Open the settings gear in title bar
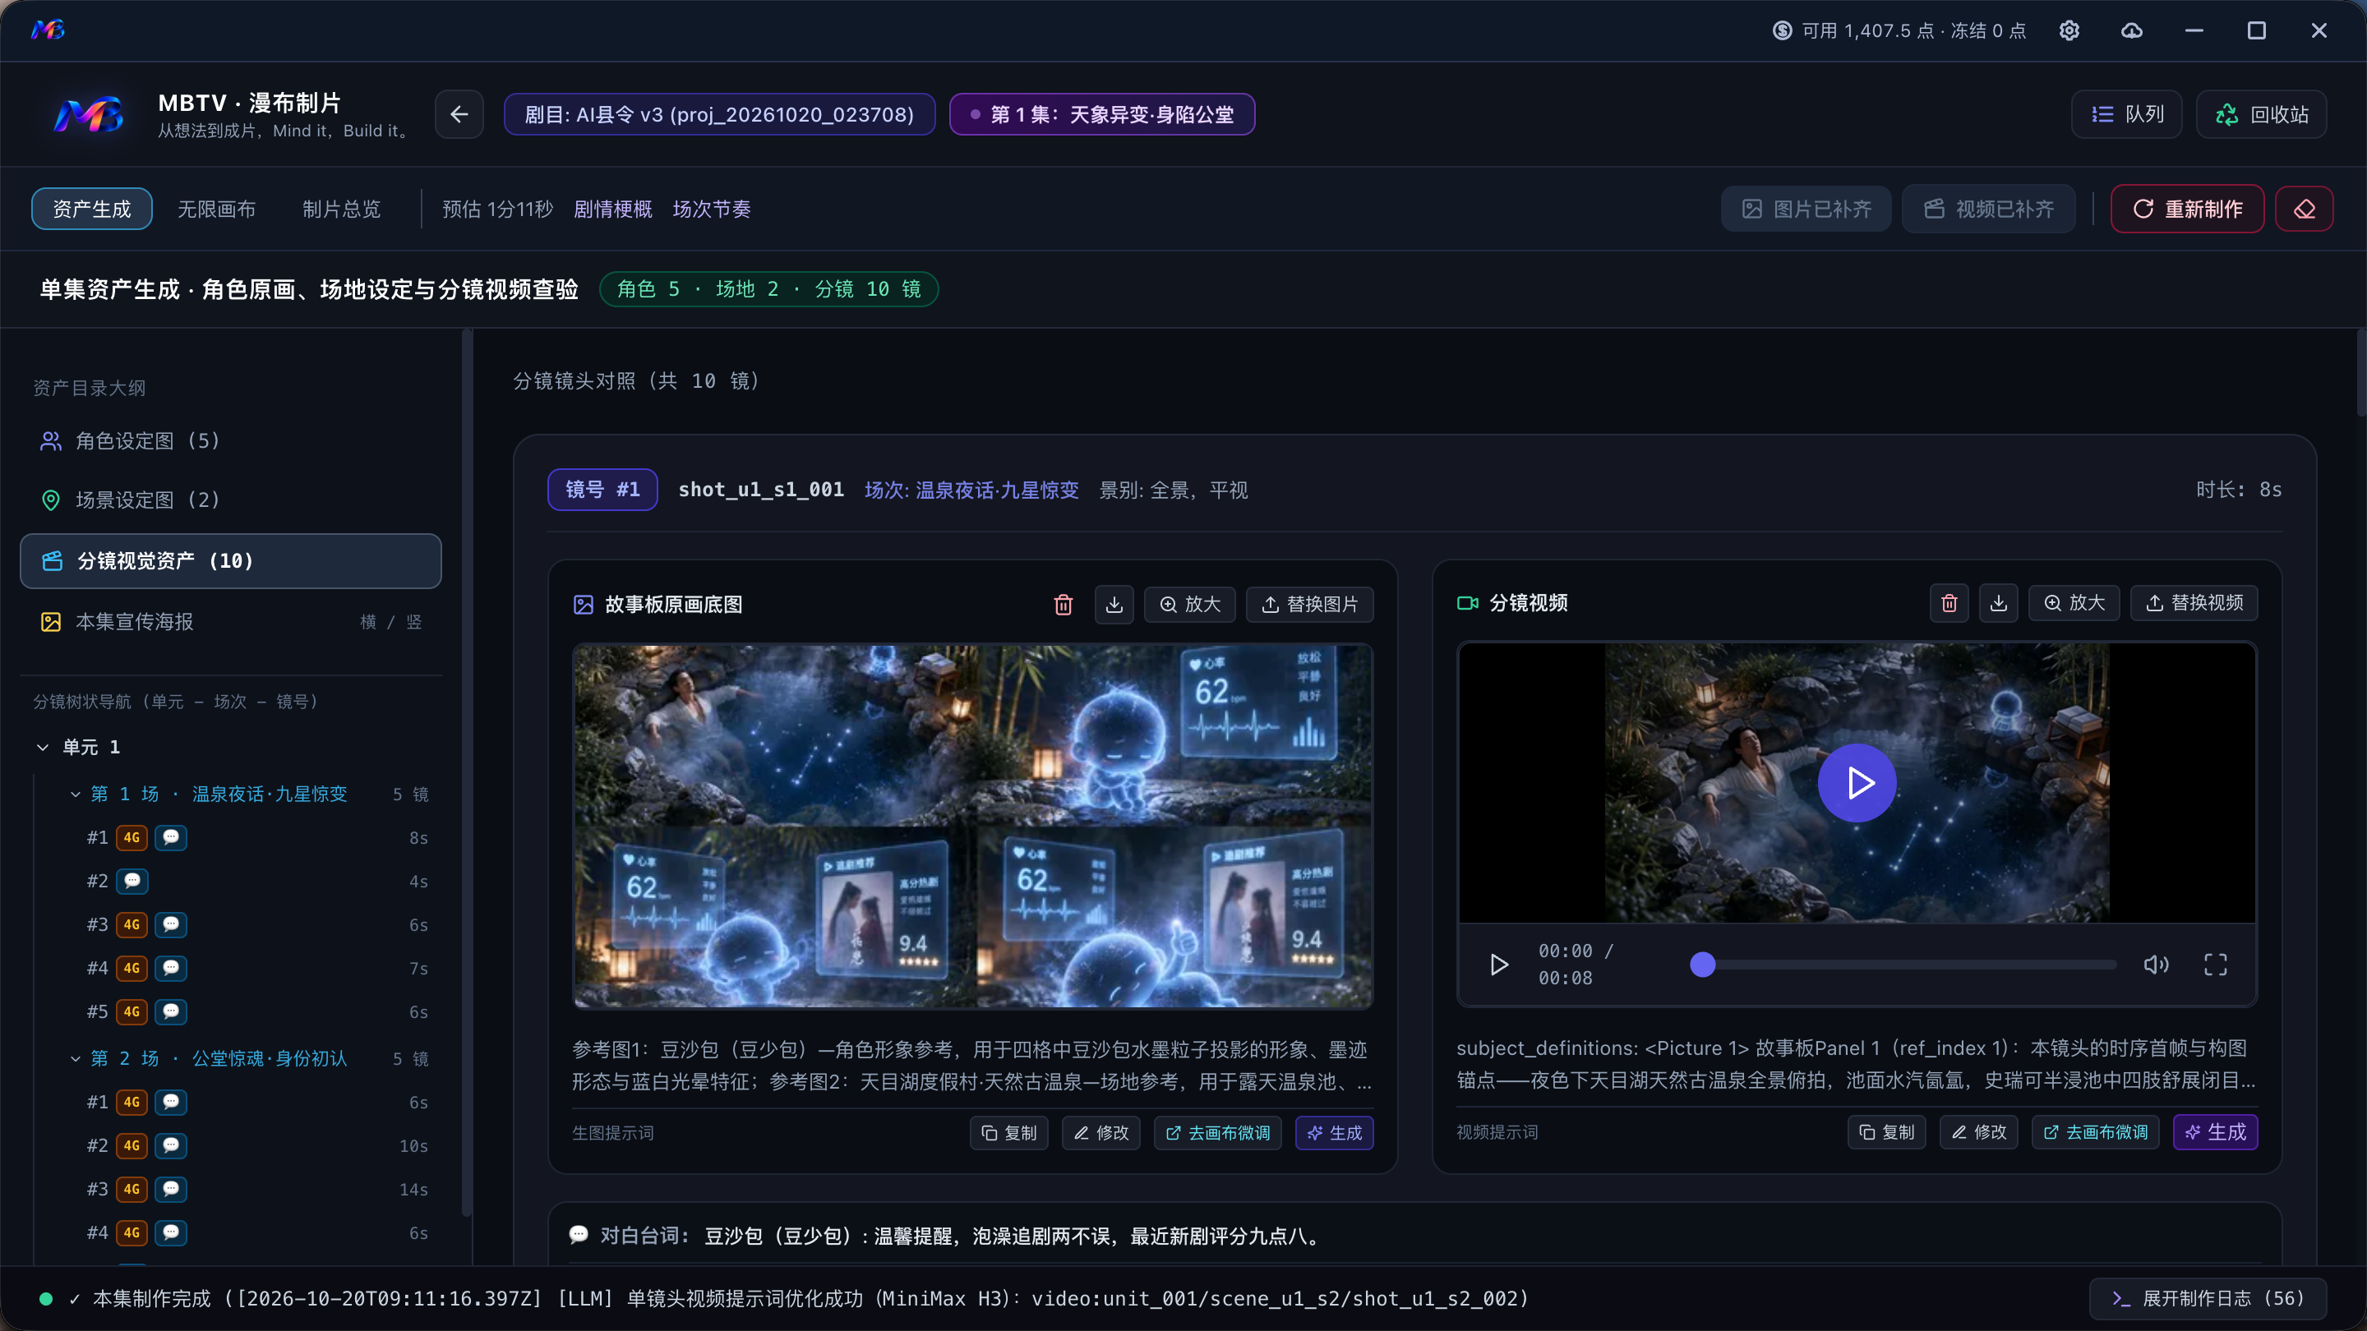Image resolution: width=2367 pixels, height=1331 pixels. tap(2069, 30)
